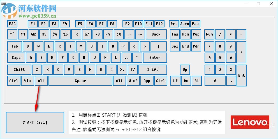The image size is (278, 139).
Task: Click the M key button
Action: click(x=101, y=69)
